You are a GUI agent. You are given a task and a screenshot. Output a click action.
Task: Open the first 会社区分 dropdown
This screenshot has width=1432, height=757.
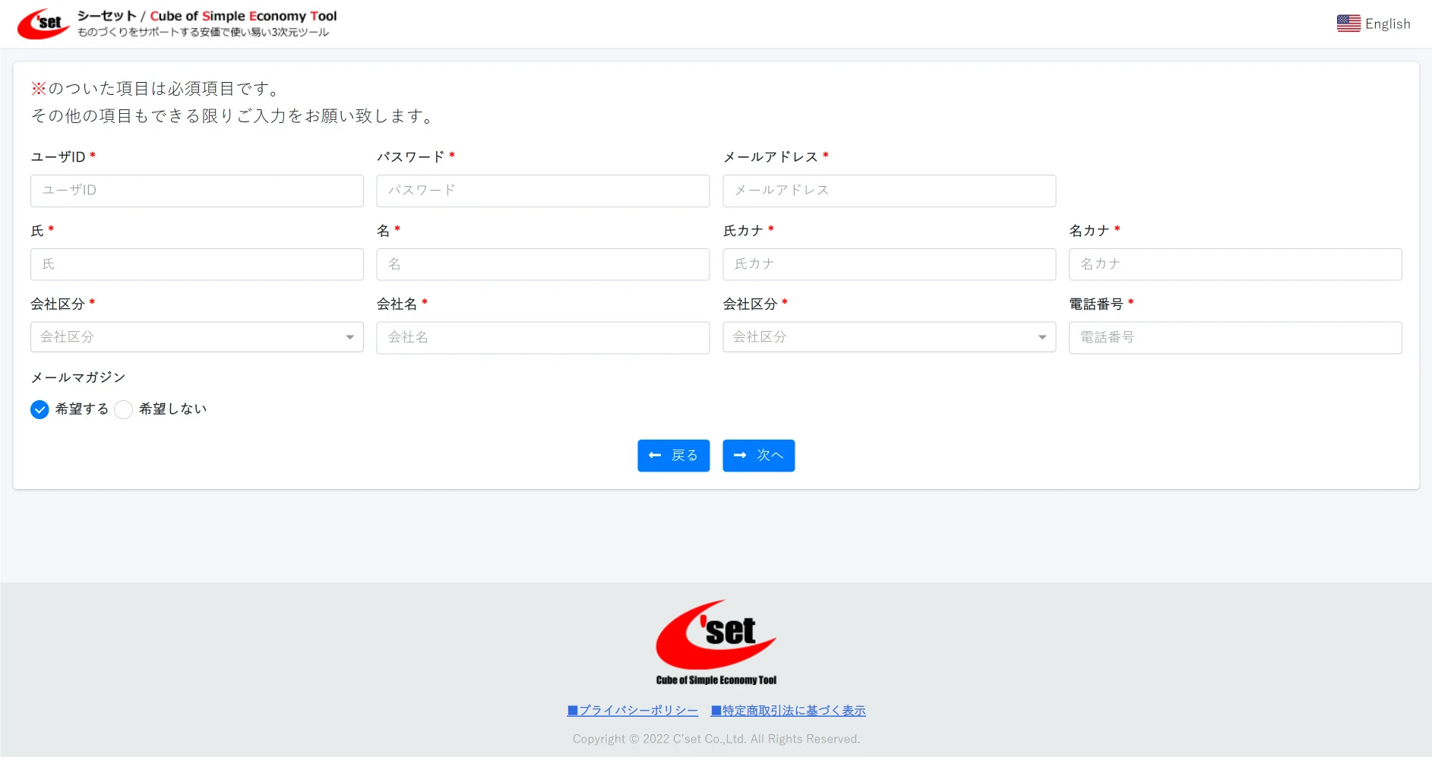(197, 337)
